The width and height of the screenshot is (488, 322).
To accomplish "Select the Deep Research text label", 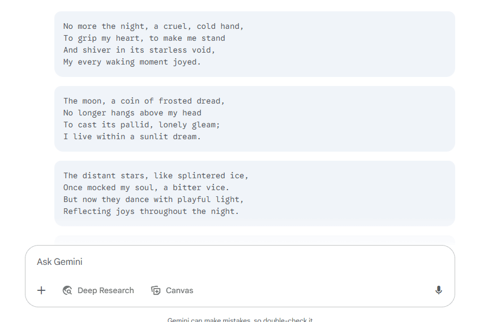I will click(x=105, y=290).
